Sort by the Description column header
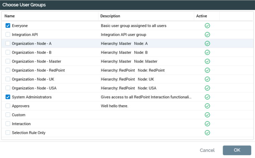255x158 pixels. click(110, 16)
